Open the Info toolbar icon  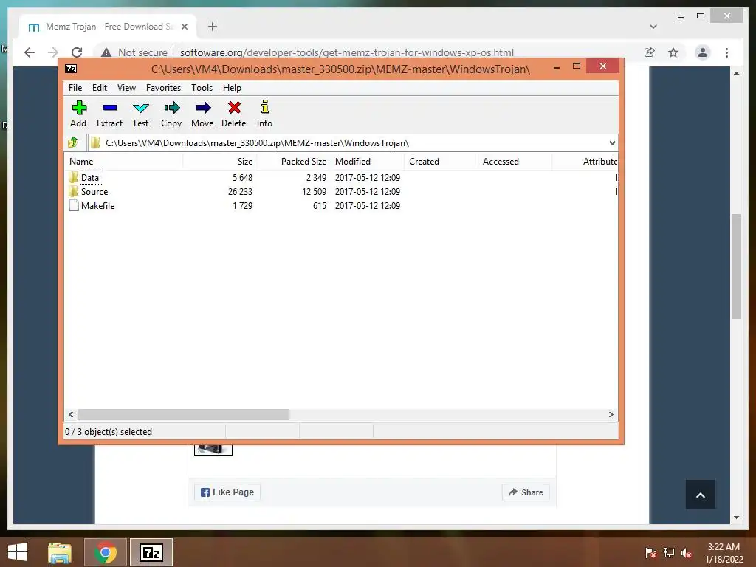click(x=264, y=114)
